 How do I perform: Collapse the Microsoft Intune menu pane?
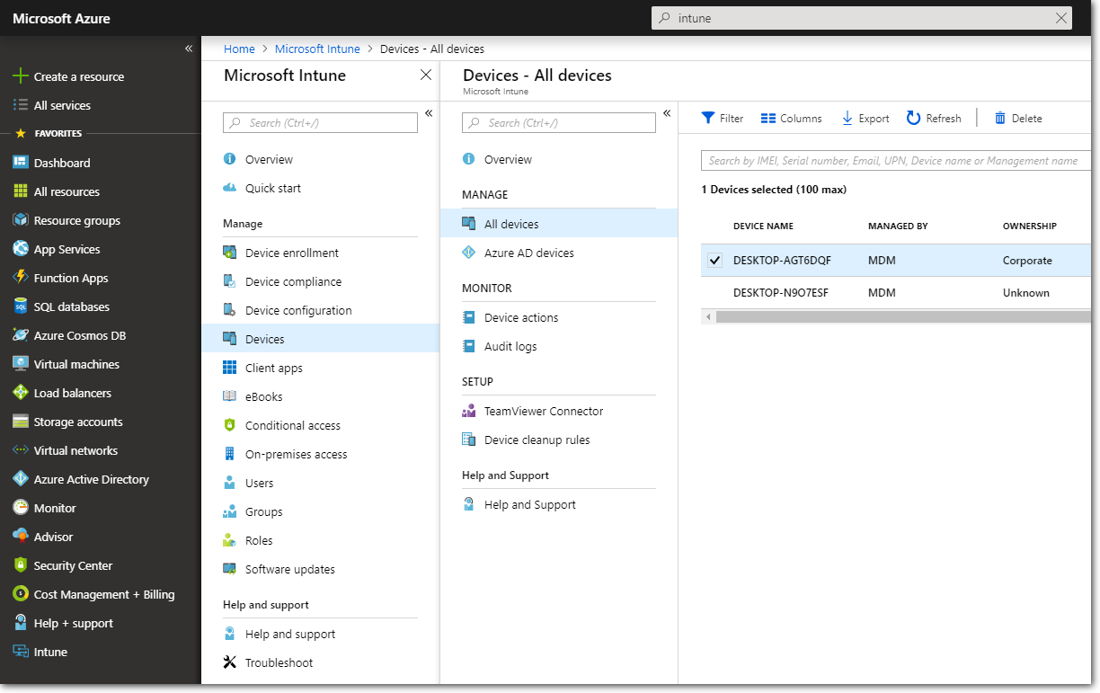click(x=429, y=113)
